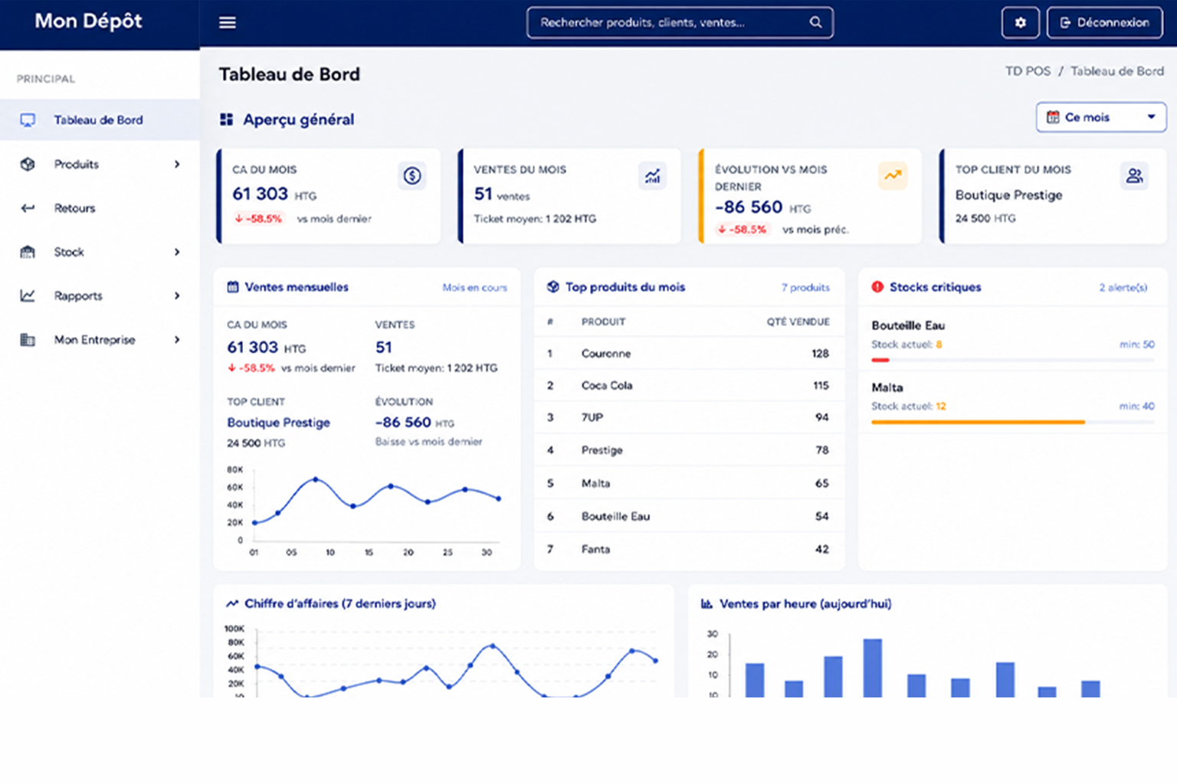
Task: Click the 7 produits link
Action: (x=805, y=288)
